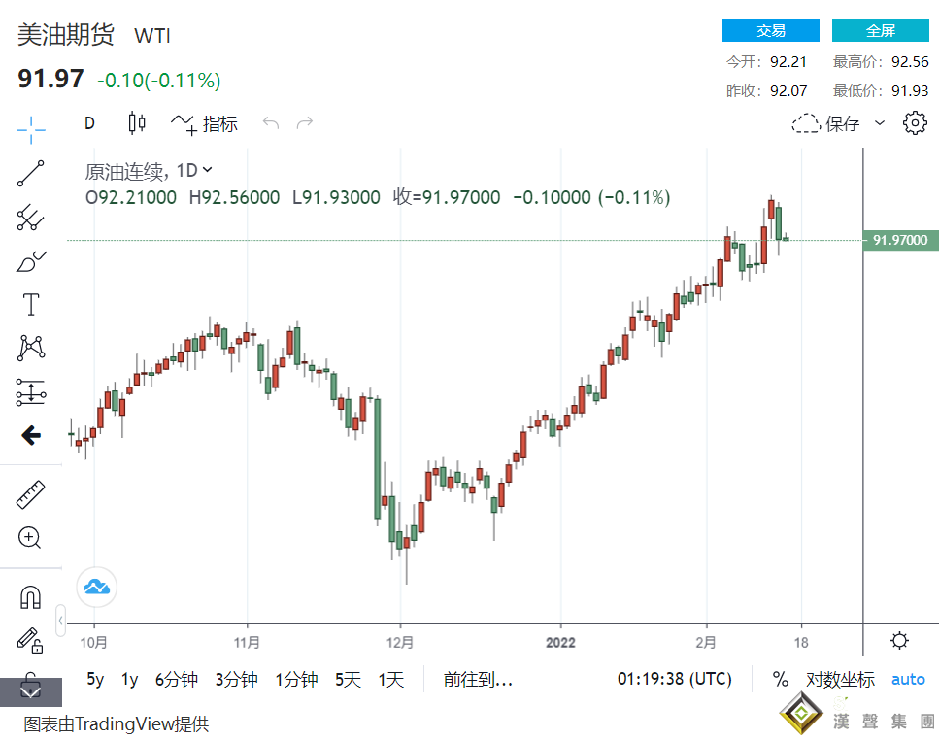
Task: Open chart settings gear icon
Action: click(914, 123)
